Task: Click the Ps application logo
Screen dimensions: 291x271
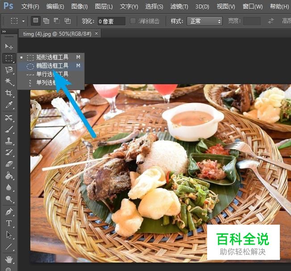Action: 8,6
